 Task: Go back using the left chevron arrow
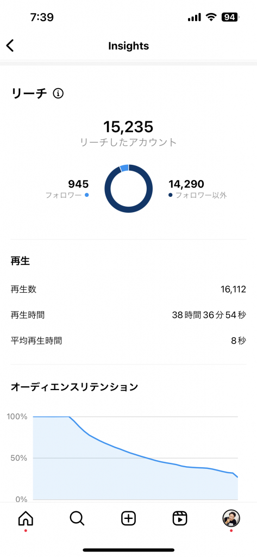click(10, 46)
